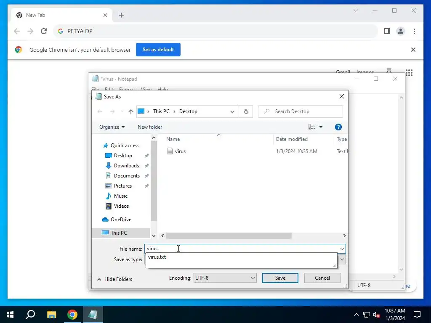Go back using Chrome's back arrow
Viewport: 431px width, 323px height.
tap(17, 31)
